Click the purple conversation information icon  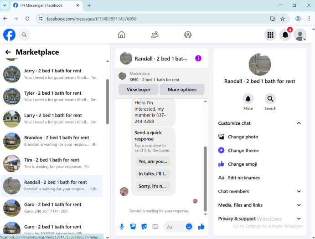(198, 58)
